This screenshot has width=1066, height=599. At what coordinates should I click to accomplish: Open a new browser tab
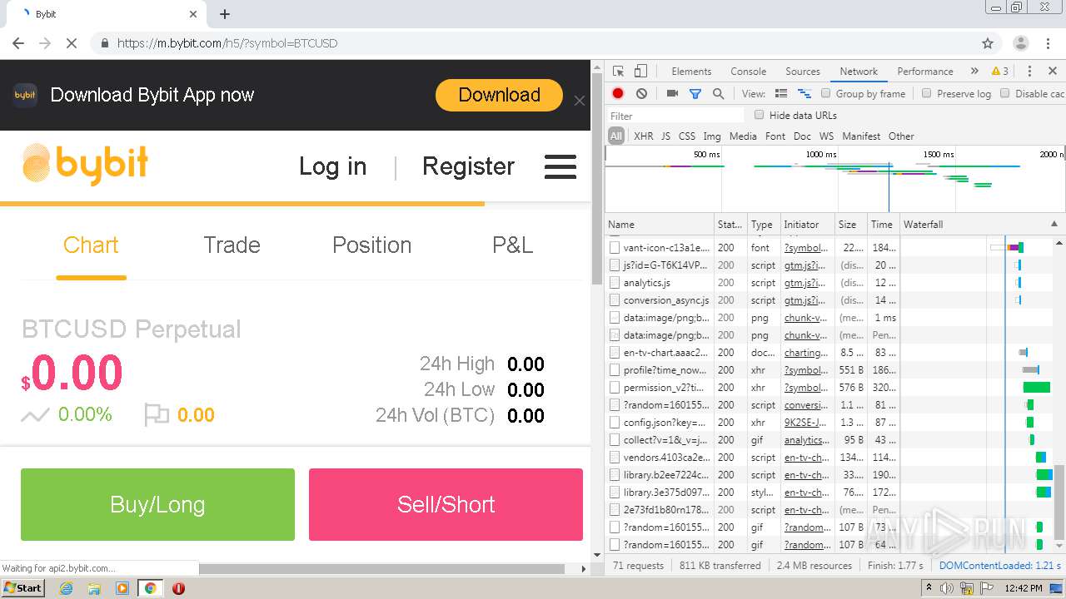[x=225, y=14]
